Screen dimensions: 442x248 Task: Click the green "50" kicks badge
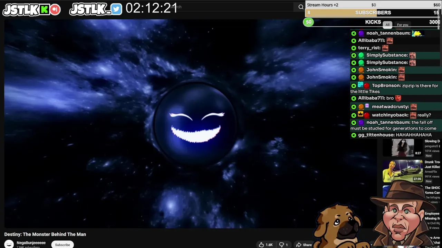point(308,22)
